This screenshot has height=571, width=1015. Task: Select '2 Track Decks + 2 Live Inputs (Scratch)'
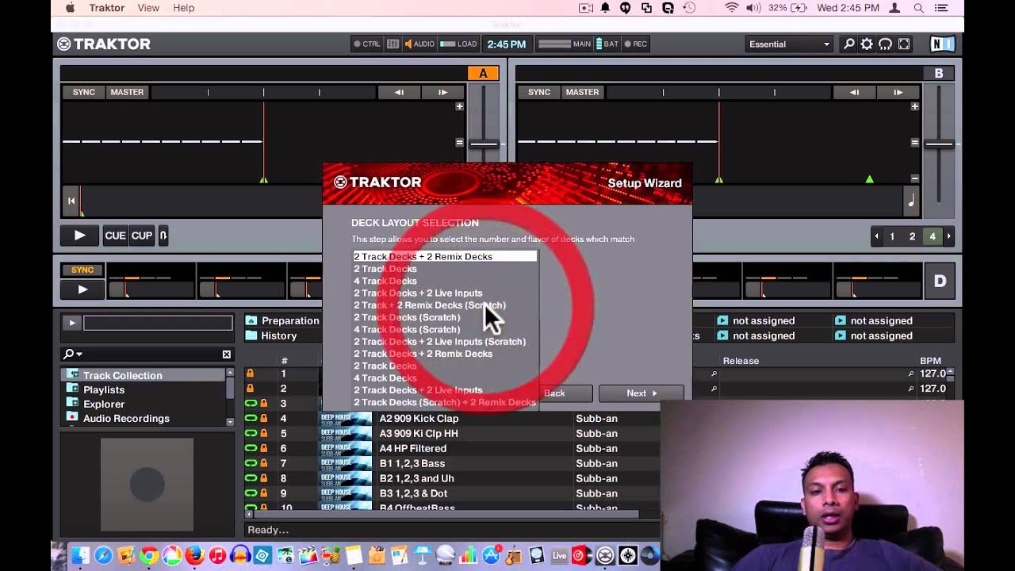point(439,342)
